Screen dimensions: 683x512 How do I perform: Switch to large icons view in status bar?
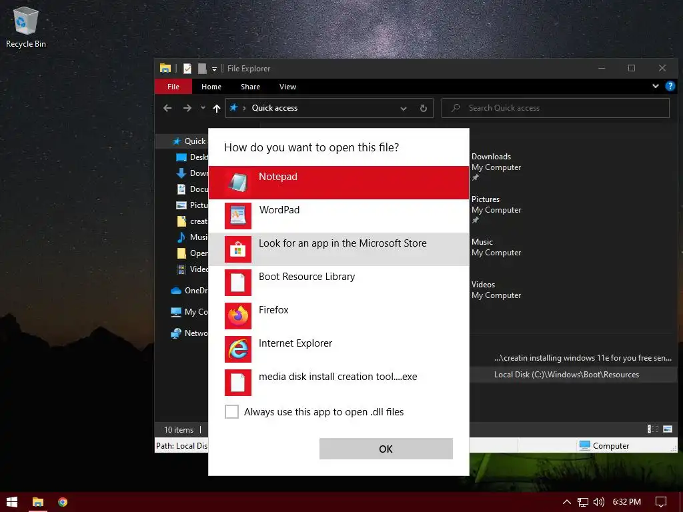[x=667, y=429]
